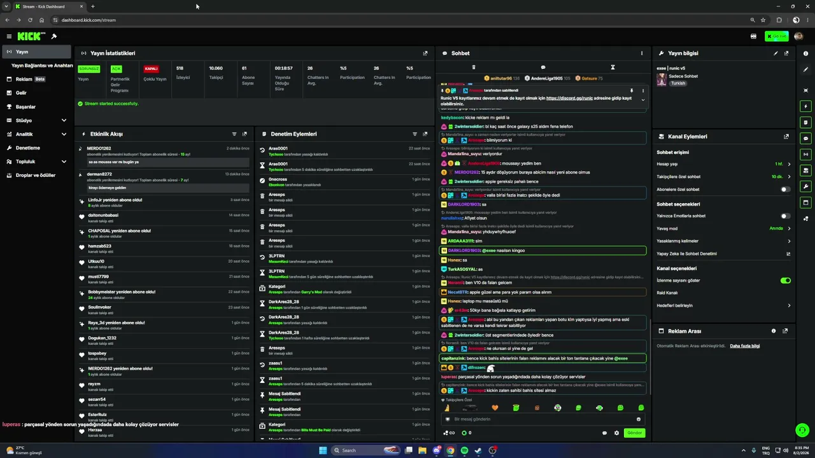This screenshot has width=815, height=458.
Task: Select the orange heart emote in quick emotes
Action: coord(495,408)
